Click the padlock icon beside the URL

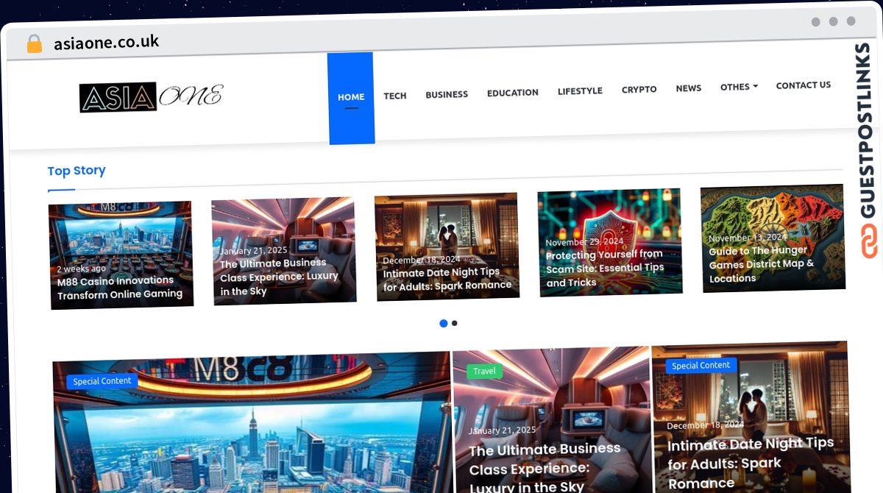pos(34,43)
